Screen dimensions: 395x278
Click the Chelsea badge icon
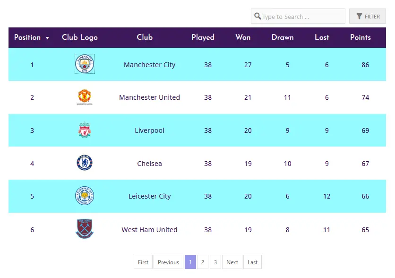pyautogui.click(x=85, y=163)
